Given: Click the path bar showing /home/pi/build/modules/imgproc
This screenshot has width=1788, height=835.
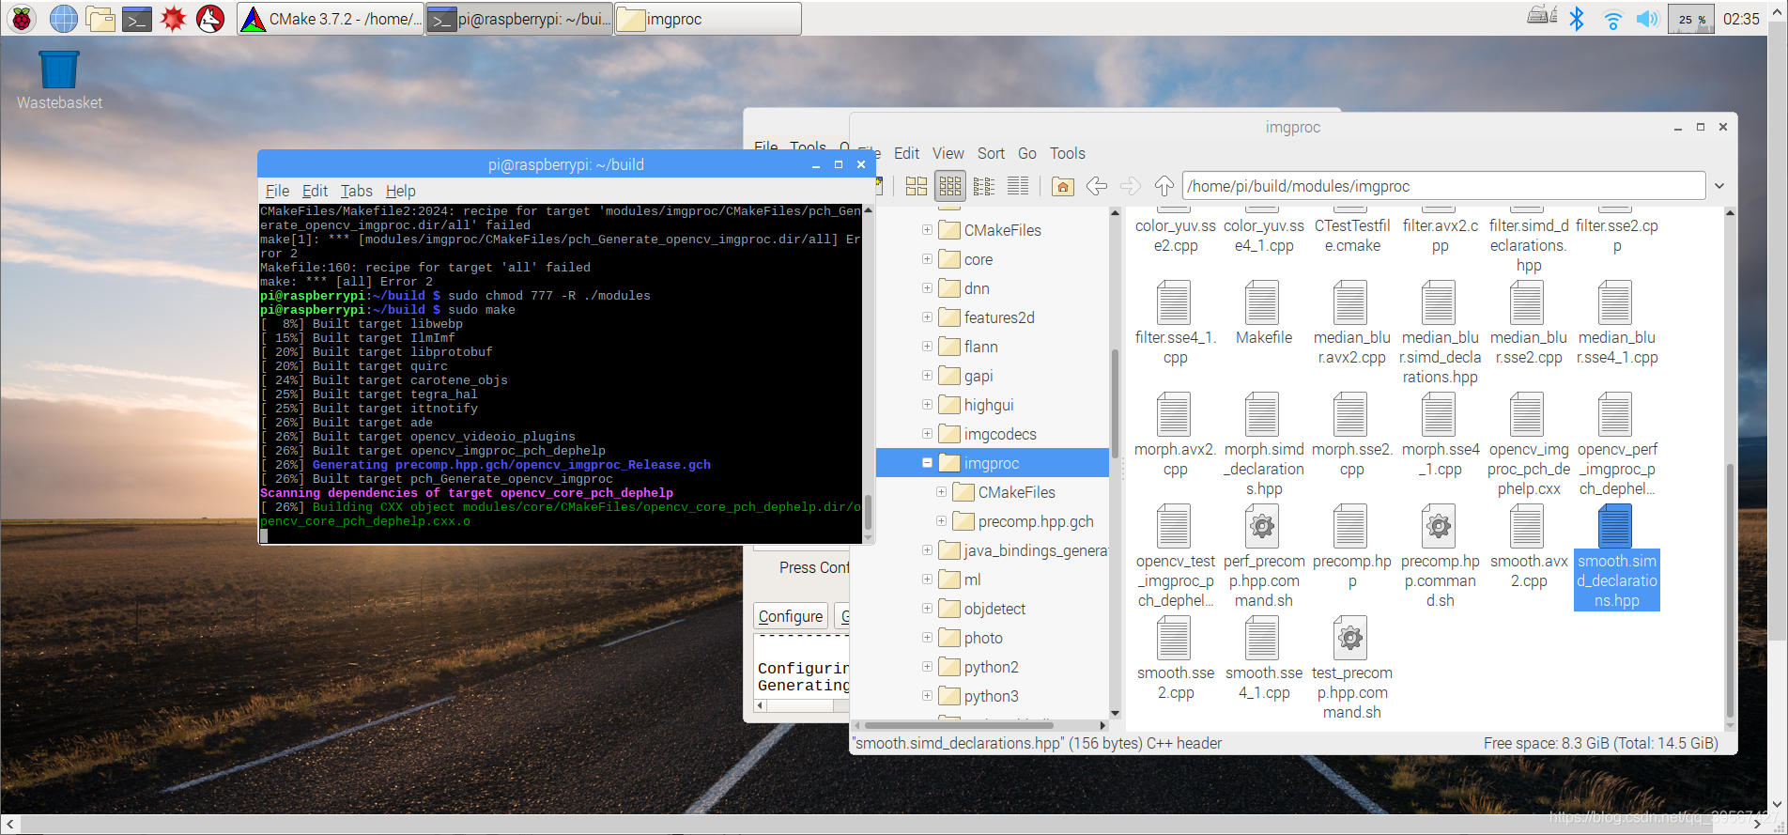Looking at the screenshot, I should (x=1443, y=186).
